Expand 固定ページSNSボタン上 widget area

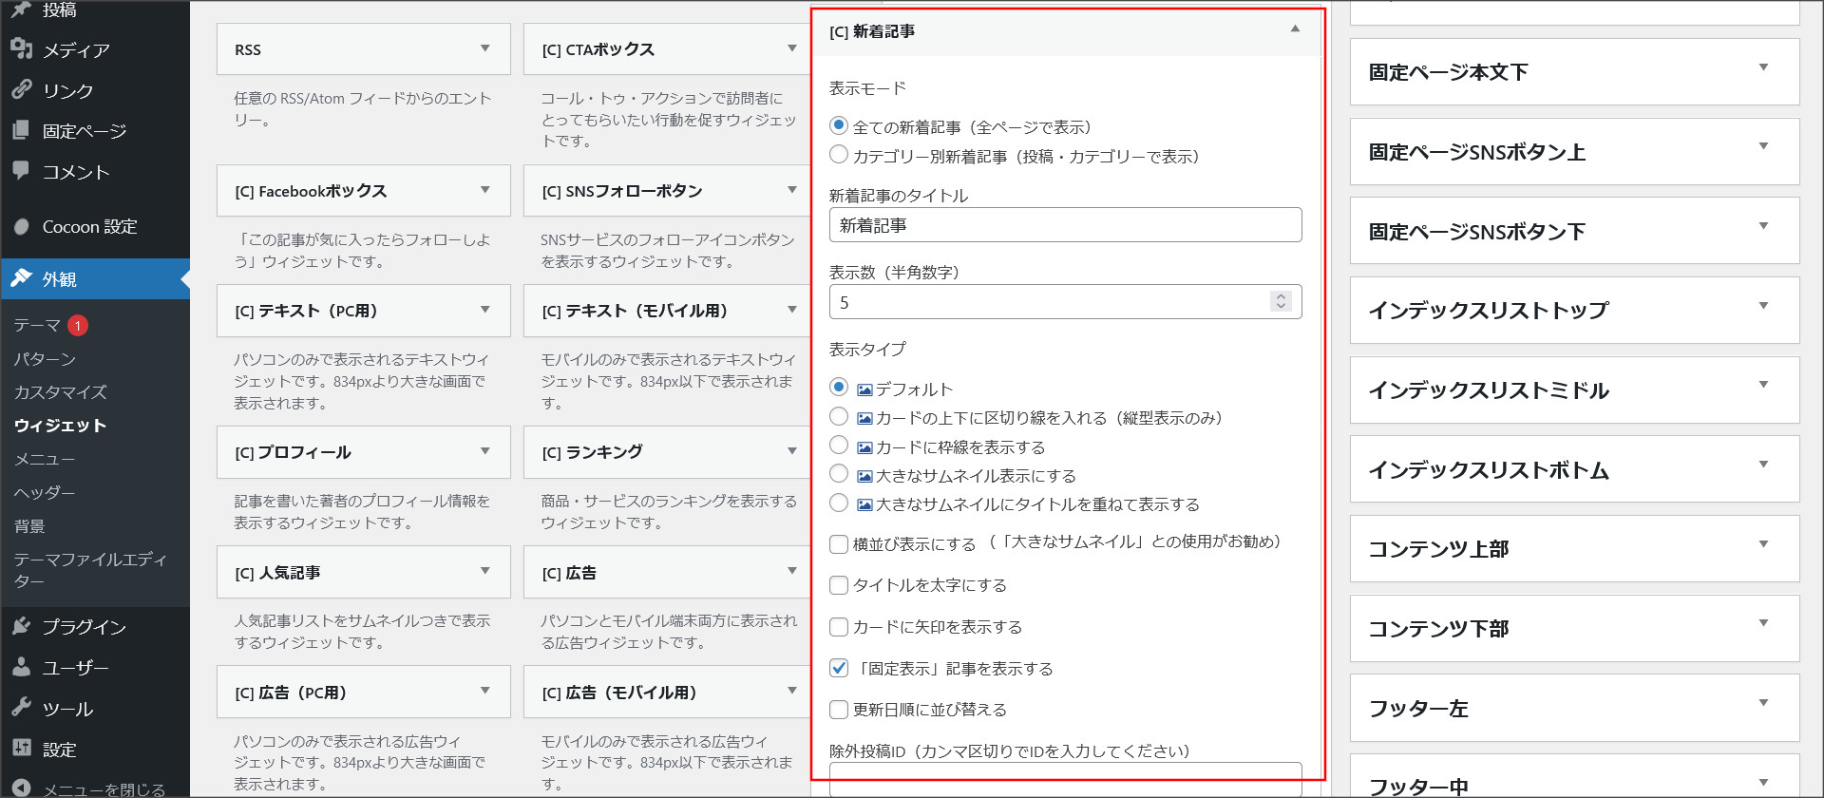(x=1763, y=146)
